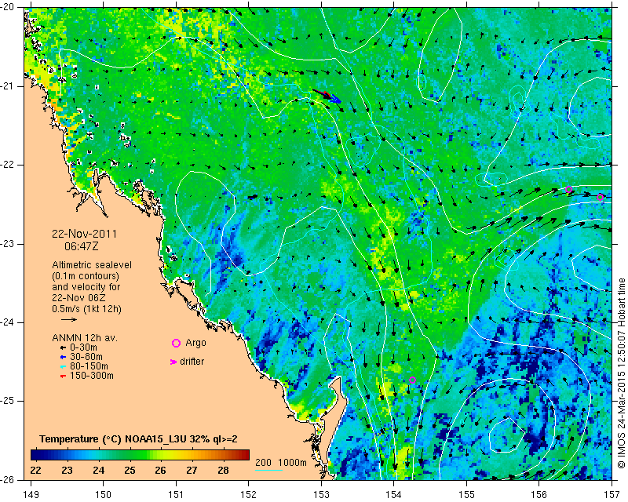The image size is (628, 502).
Task: Click the latitude axis label -25
Action: 7,401
